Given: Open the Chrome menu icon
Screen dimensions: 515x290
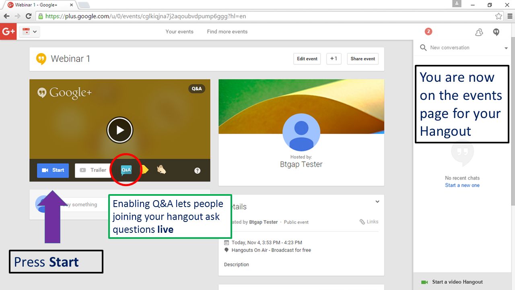Looking at the screenshot, I should pos(510,17).
